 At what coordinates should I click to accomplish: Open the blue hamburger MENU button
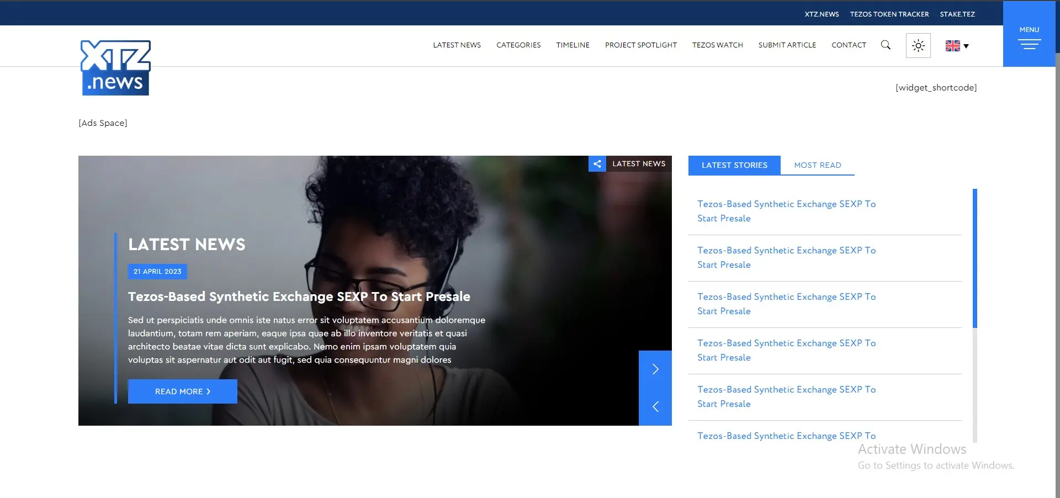point(1029,39)
